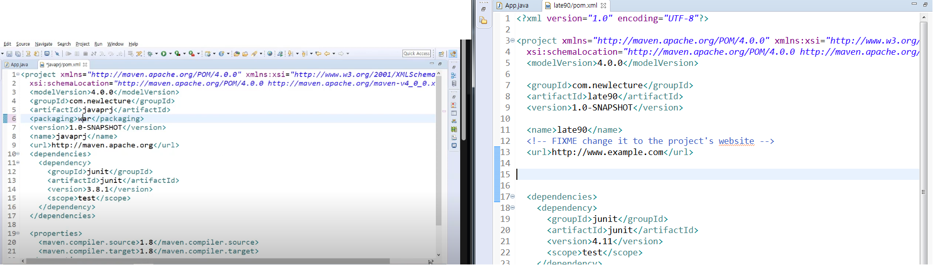Click the Open Perspective icon

coord(441,54)
